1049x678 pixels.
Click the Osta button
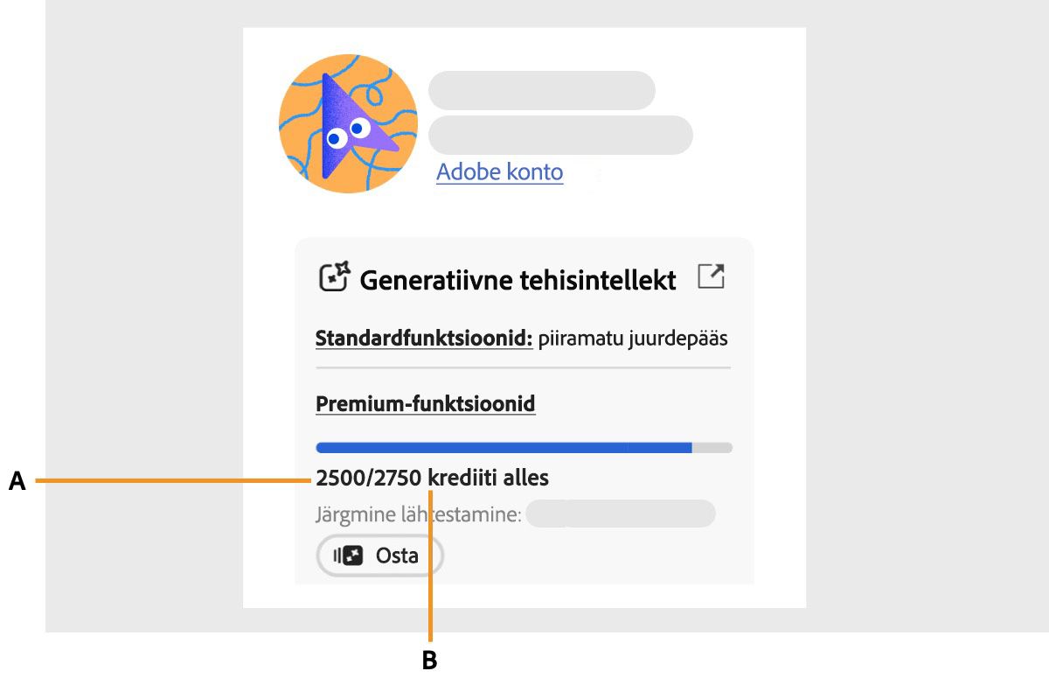coord(379,556)
